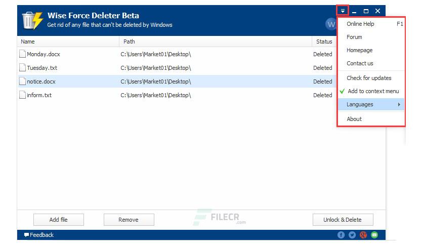Select the inform.txt file icon
The height and width of the screenshot is (245, 423).
pos(22,95)
